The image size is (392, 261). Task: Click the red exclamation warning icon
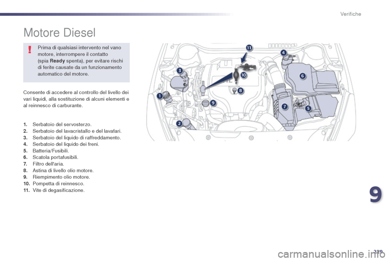(30, 49)
